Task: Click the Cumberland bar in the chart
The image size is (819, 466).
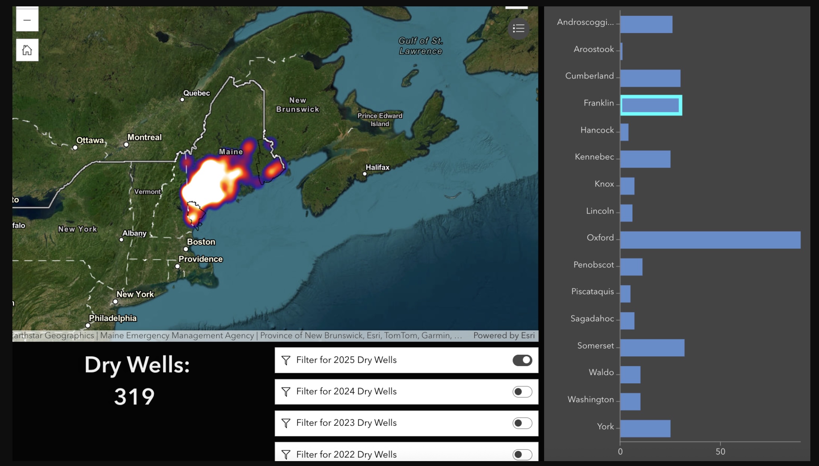Action: pos(650,78)
